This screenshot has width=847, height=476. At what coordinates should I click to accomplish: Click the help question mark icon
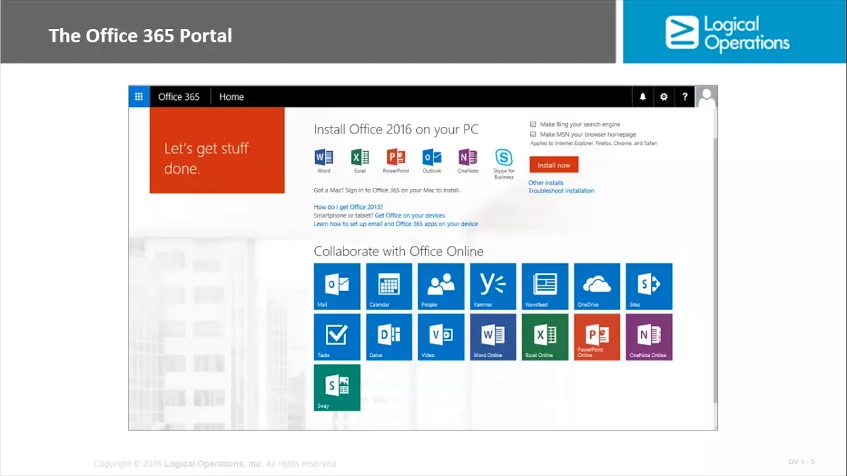tap(685, 97)
